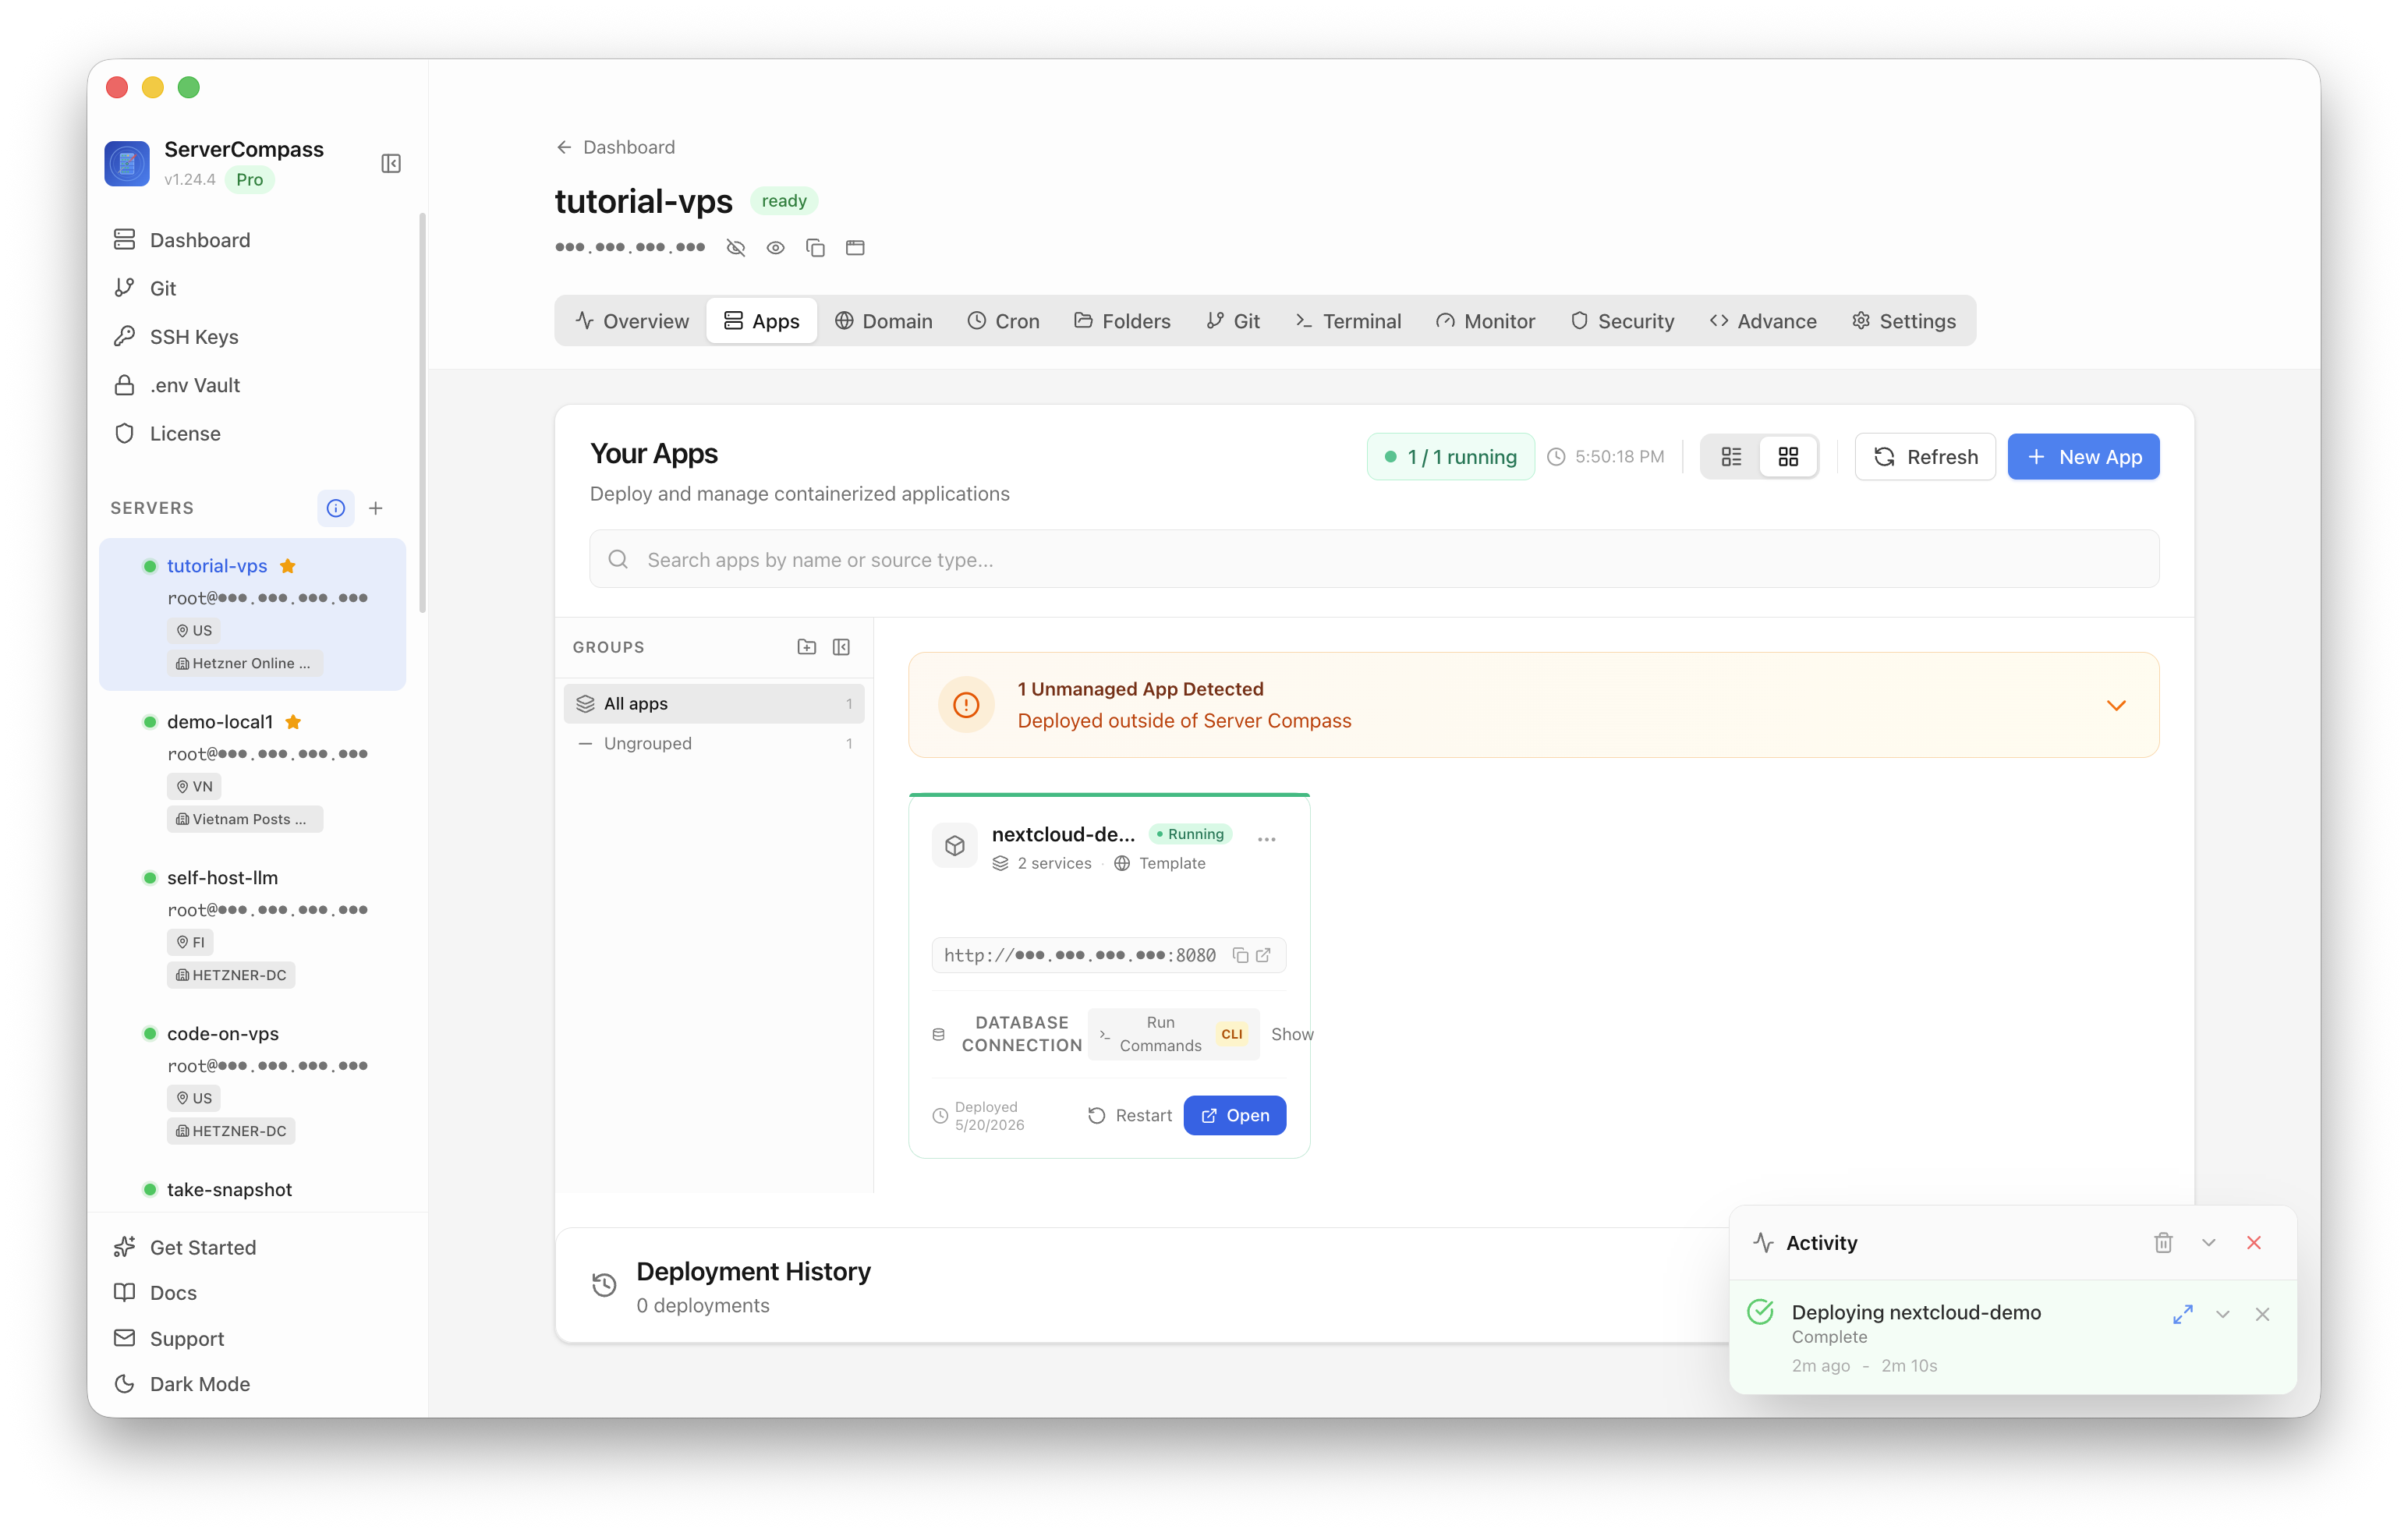Open nextcloud URL in external browser icon
This screenshot has height=1533, width=2408.
tap(1264, 955)
